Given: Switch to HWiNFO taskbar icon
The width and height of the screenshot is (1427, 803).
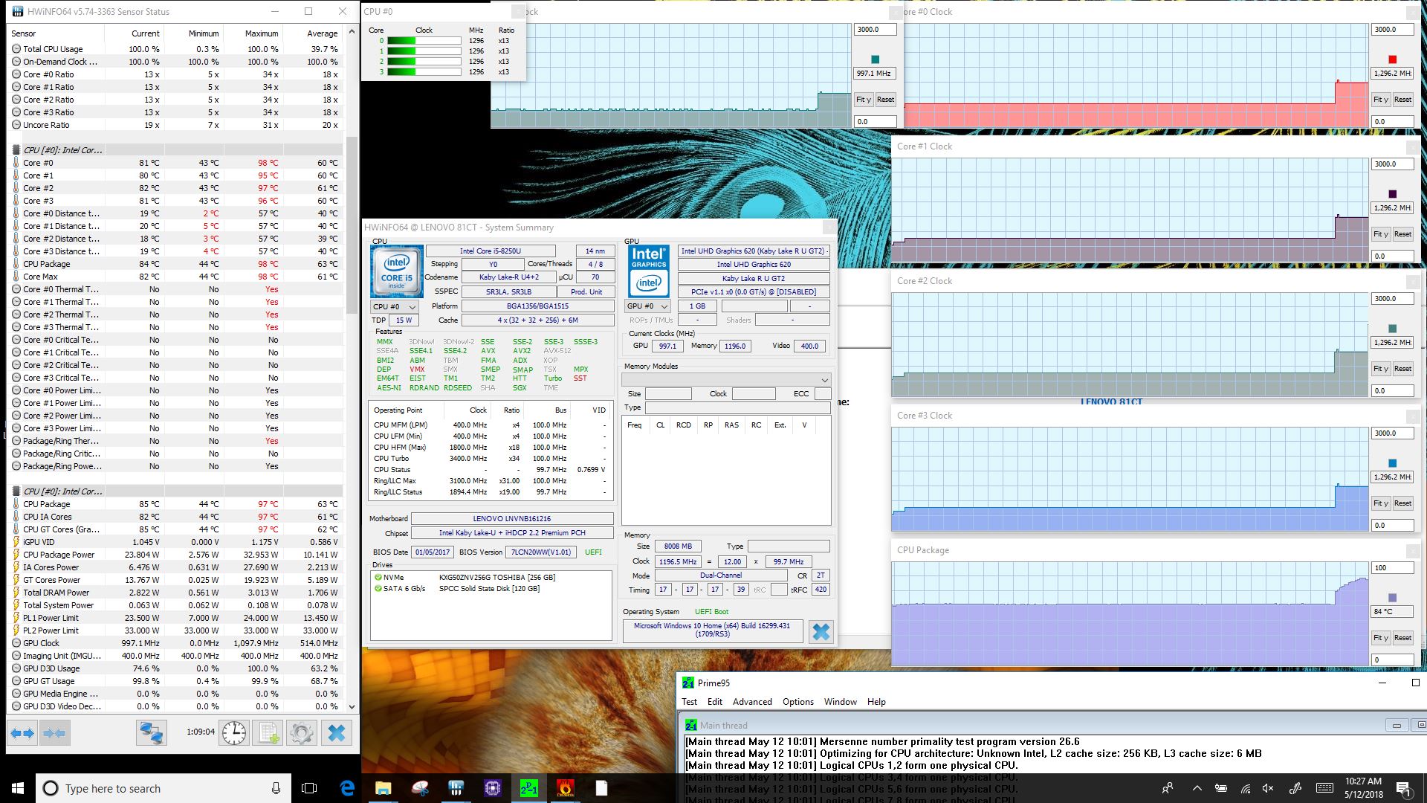Looking at the screenshot, I should tap(456, 788).
